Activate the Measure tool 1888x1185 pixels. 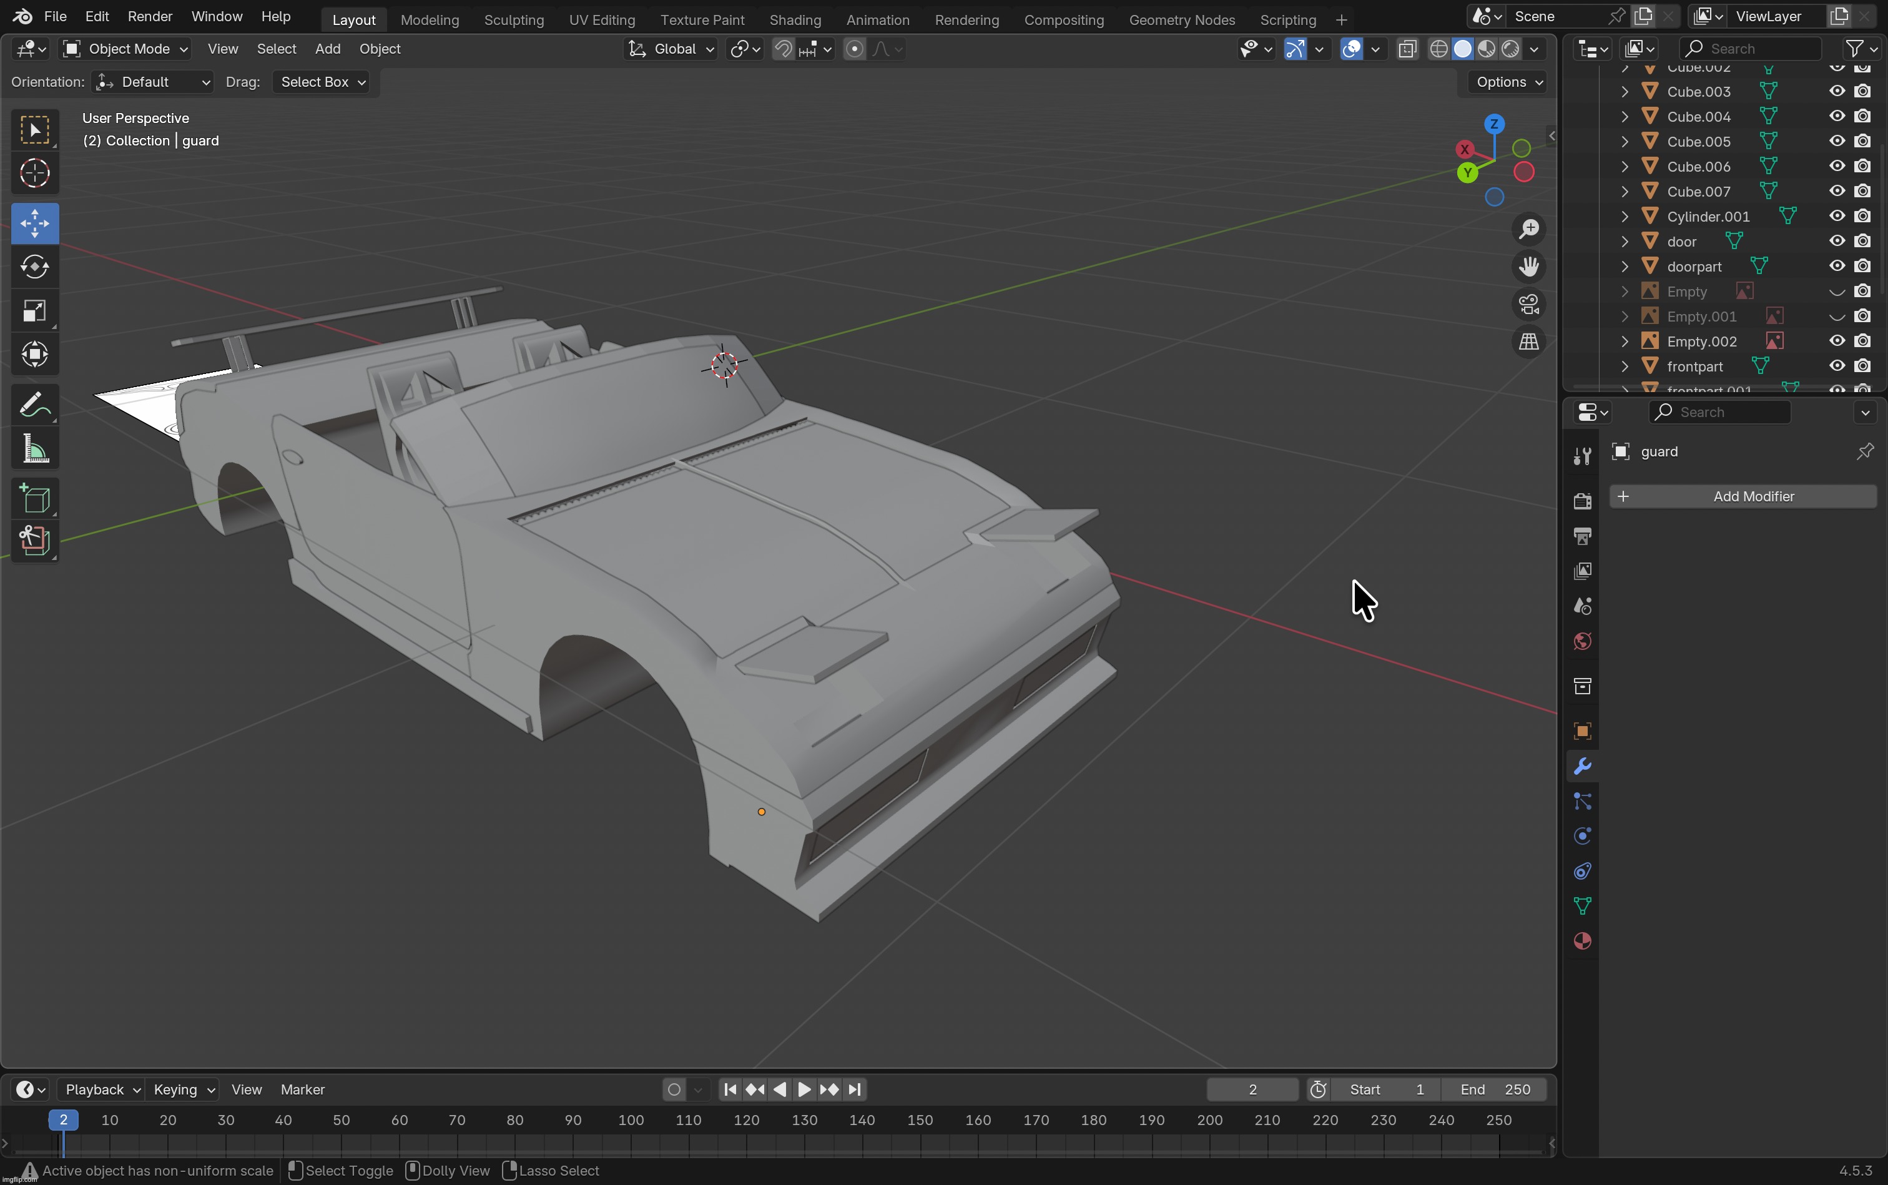34,450
